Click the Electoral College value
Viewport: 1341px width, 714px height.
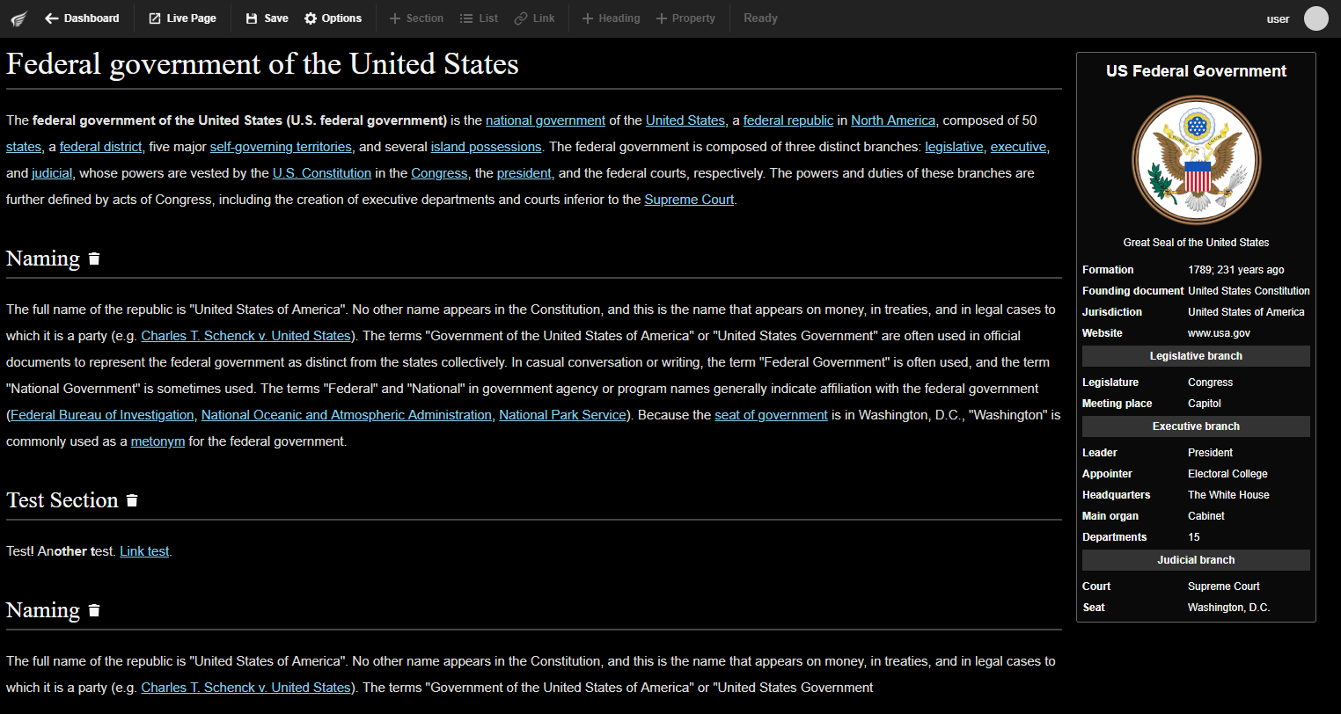[x=1227, y=474]
